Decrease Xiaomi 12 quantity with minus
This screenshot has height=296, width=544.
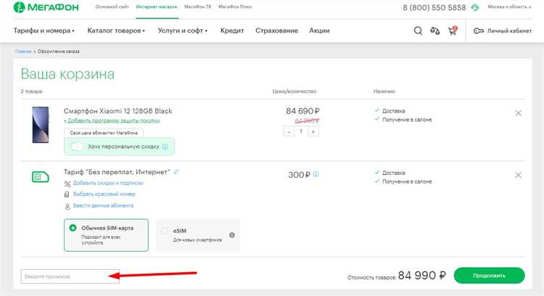pos(289,131)
